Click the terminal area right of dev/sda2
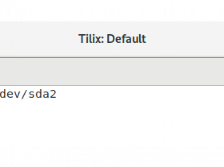Screen dimensions: 224x167 140,94
